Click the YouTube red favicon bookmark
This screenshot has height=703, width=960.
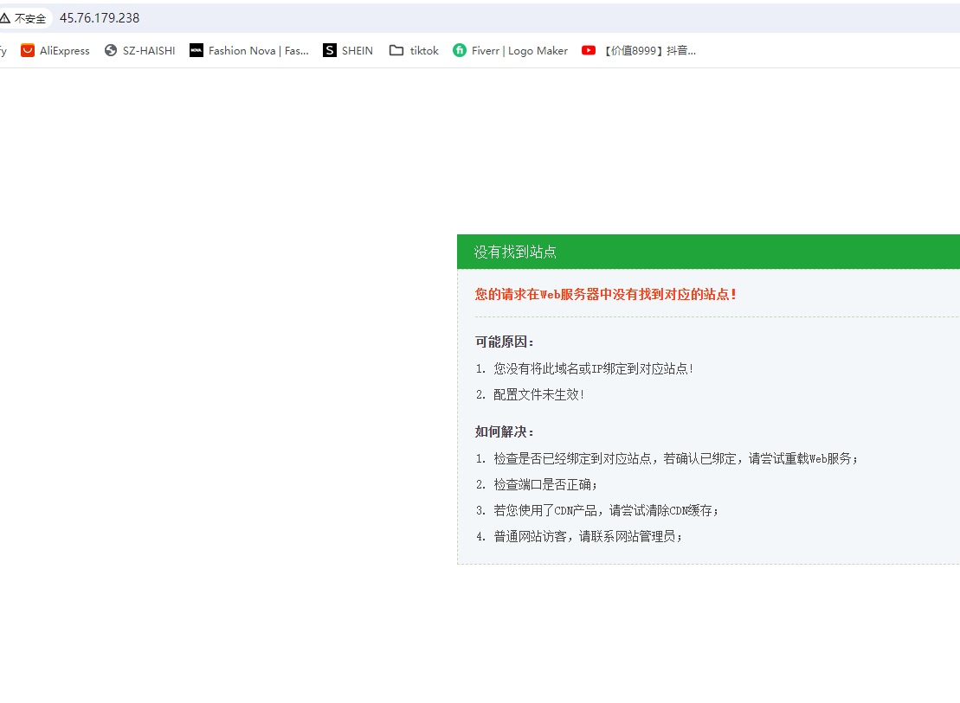click(x=589, y=50)
